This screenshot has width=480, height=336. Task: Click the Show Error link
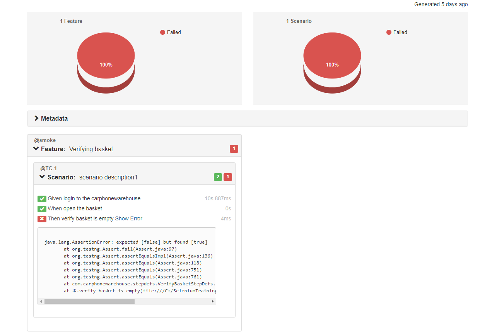tap(130, 218)
